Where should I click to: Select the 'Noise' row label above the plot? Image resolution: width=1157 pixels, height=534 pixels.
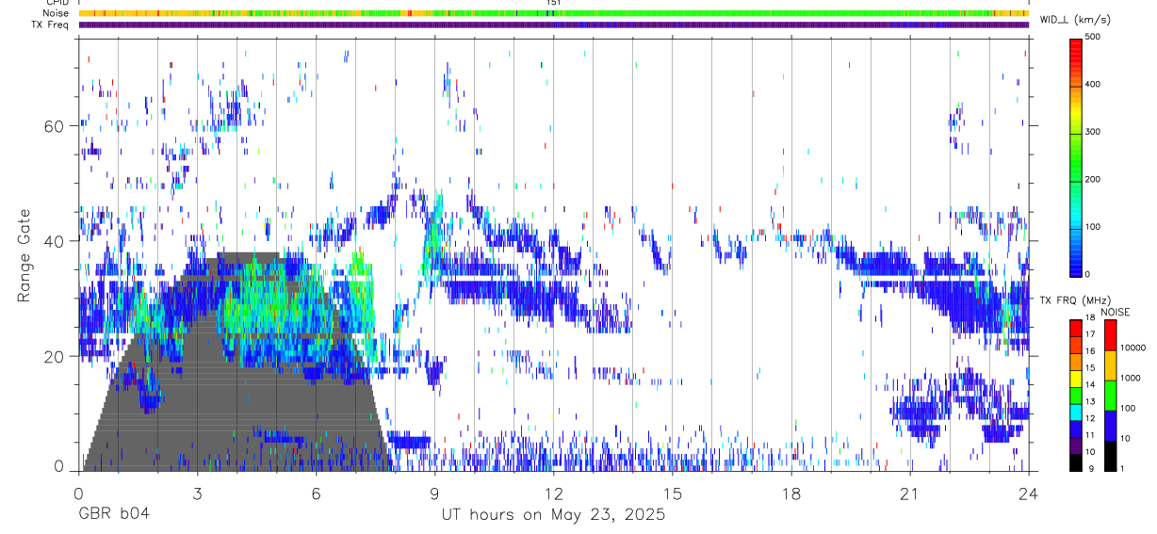click(x=56, y=13)
